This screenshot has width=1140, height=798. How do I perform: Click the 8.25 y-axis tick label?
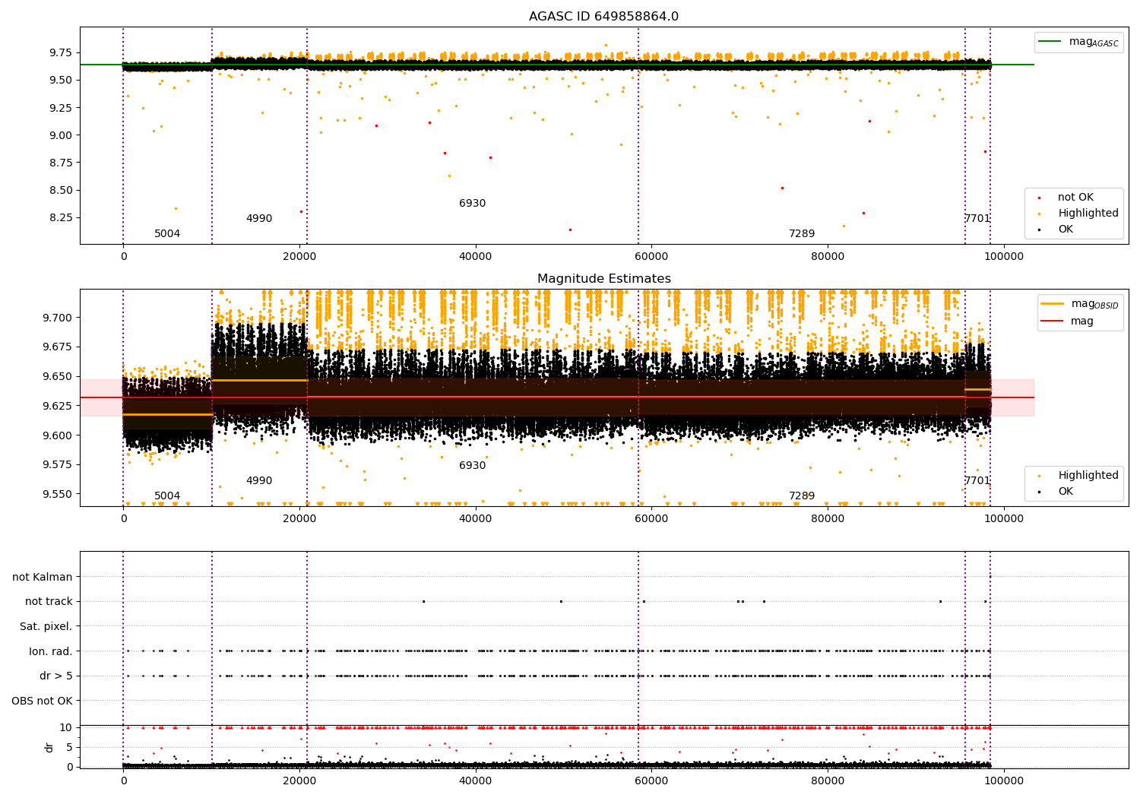click(x=60, y=218)
